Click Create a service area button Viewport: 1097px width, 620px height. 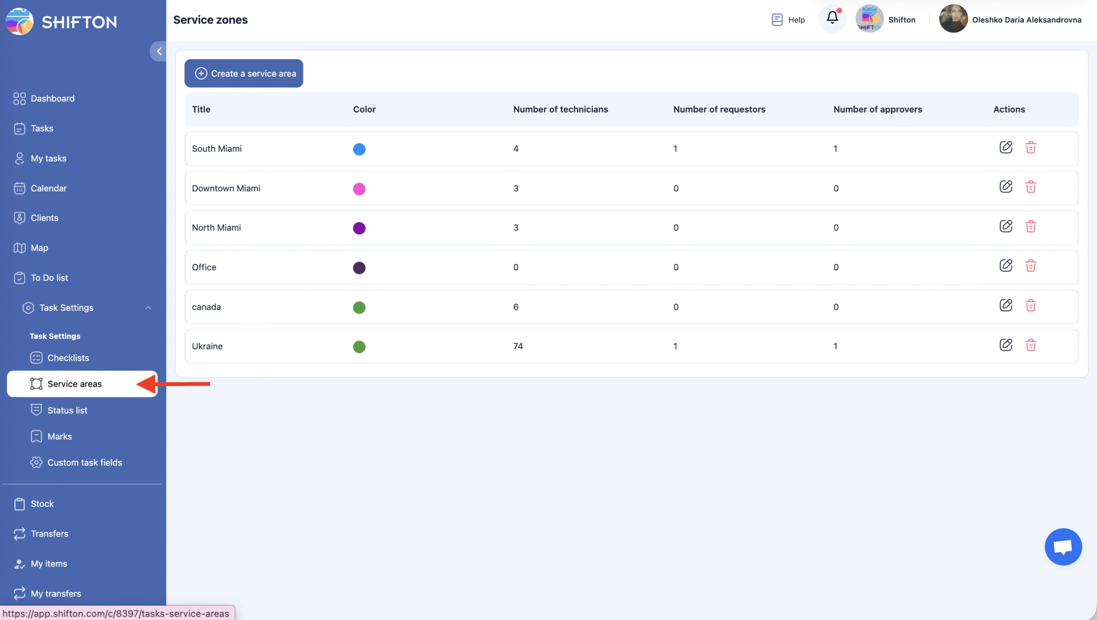(243, 74)
